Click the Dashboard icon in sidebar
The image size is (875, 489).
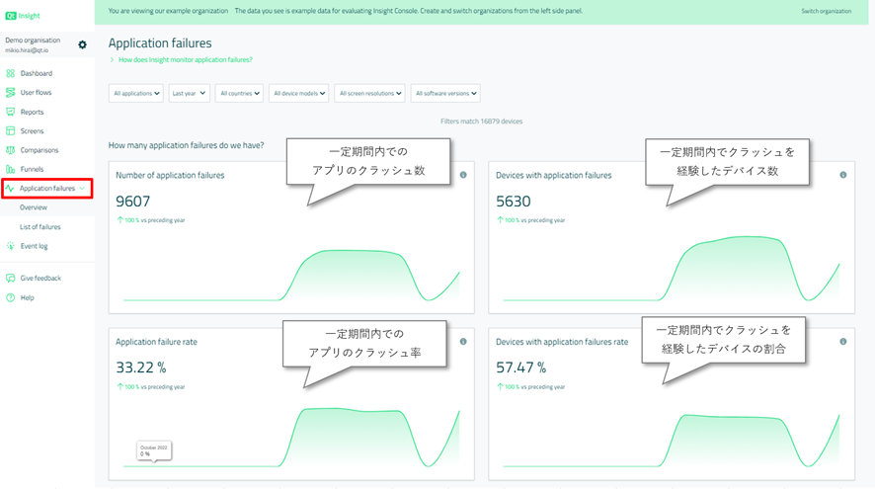(11, 73)
